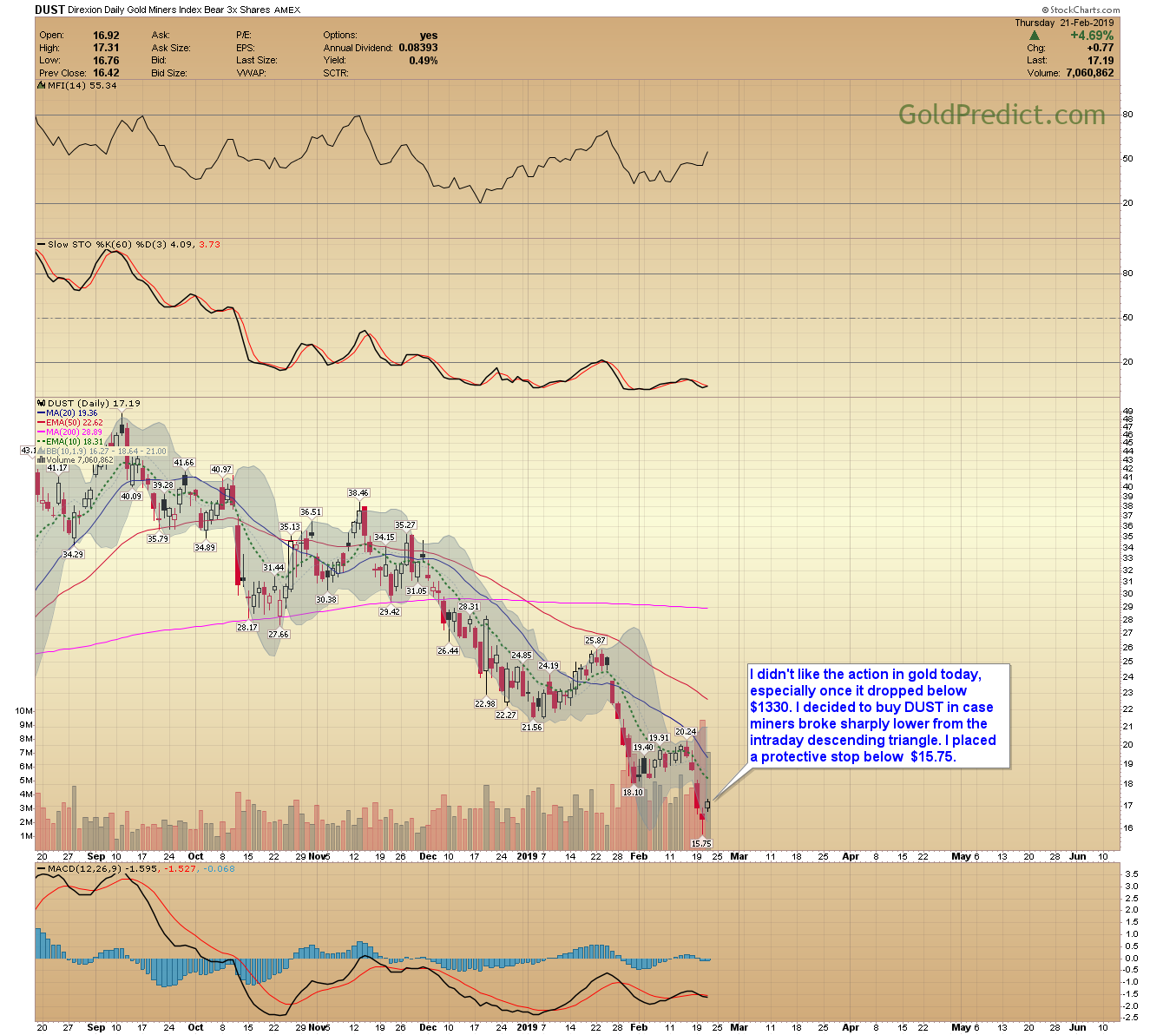The width and height of the screenshot is (1163, 1035).
Task: Click the 26.44 price low label
Action: 448,651
